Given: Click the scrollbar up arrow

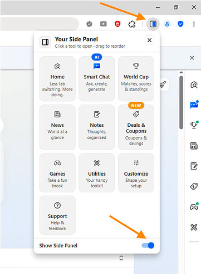Looking at the screenshot, I should 182,72.
